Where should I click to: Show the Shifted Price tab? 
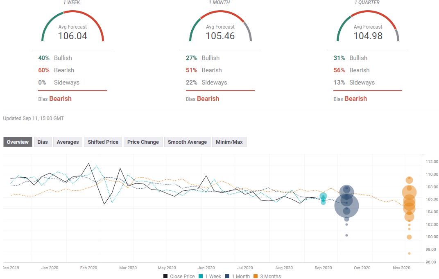coord(103,142)
